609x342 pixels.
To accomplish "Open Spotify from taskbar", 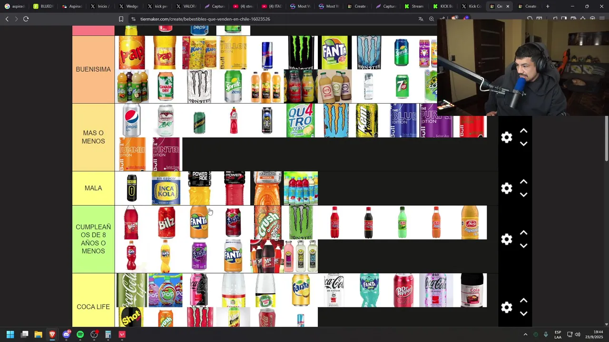I will (80, 334).
